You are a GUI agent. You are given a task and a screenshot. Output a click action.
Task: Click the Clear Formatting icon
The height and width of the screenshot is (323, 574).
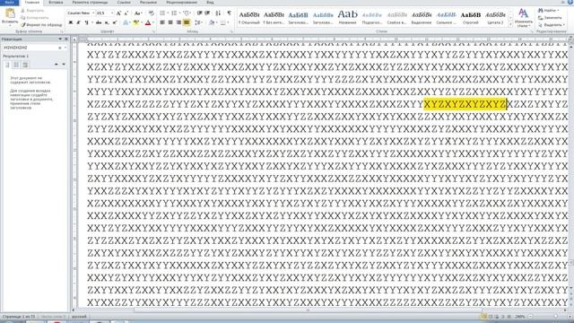click(x=152, y=13)
